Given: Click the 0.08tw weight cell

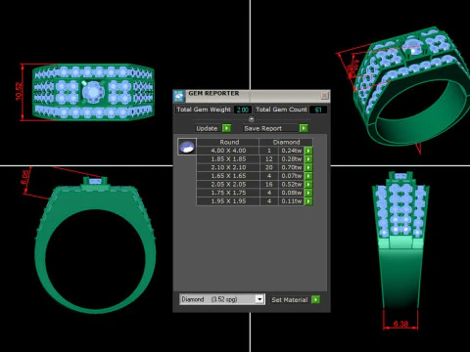Looking at the screenshot, I should [x=291, y=193].
